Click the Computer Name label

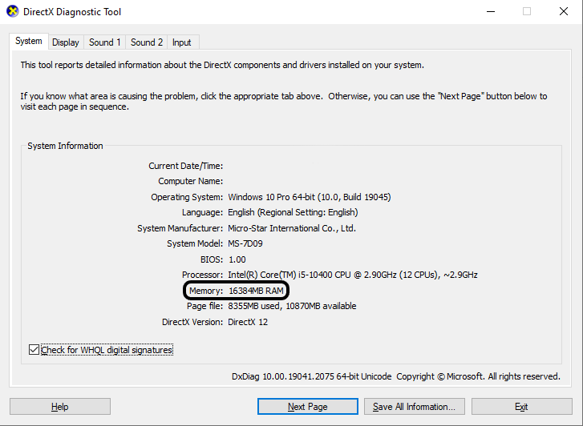[191, 181]
